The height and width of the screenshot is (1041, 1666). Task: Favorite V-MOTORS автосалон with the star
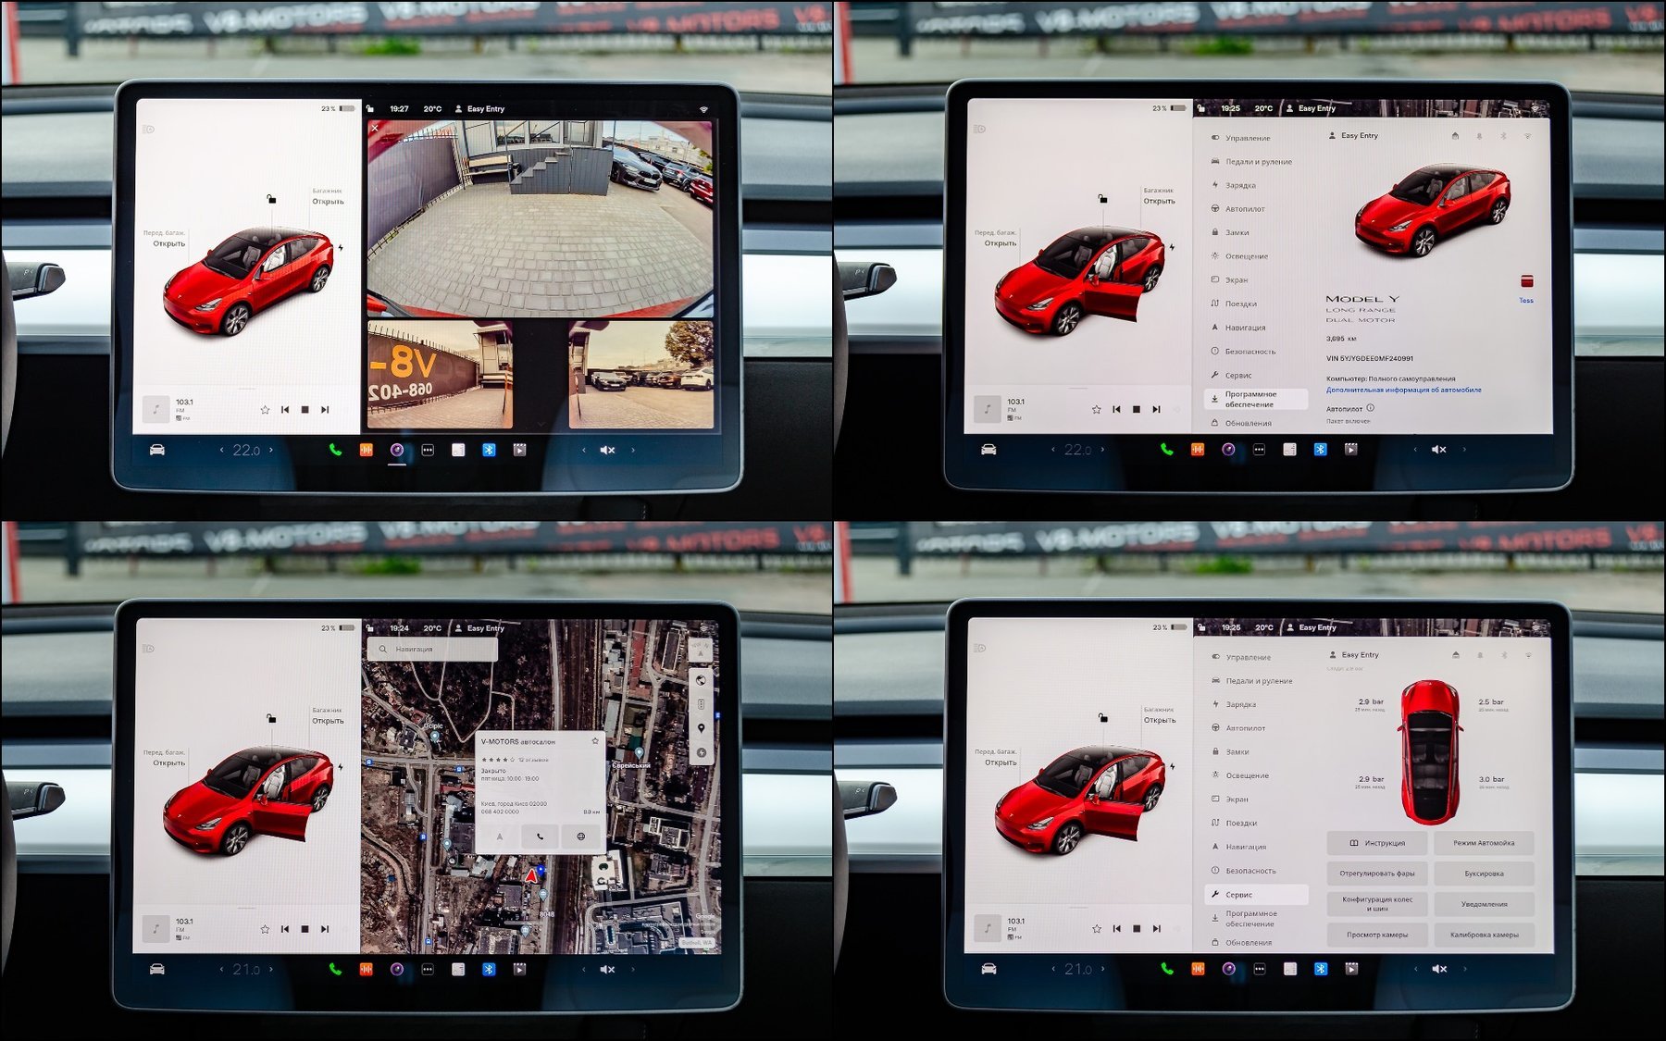[595, 741]
